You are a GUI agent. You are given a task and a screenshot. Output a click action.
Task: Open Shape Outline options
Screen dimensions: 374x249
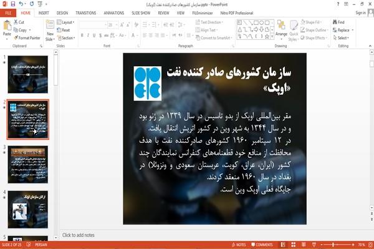(315, 30)
